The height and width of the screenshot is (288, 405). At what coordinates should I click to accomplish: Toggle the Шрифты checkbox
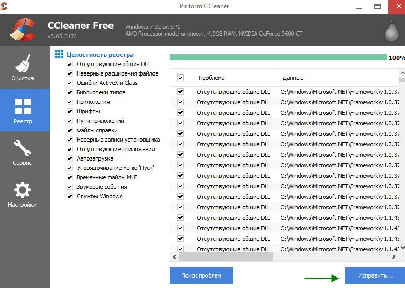tap(70, 111)
